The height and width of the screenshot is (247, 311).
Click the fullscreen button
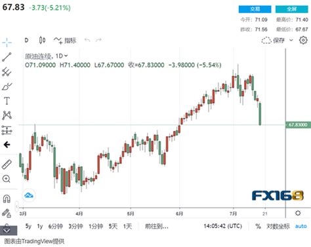click(291, 9)
